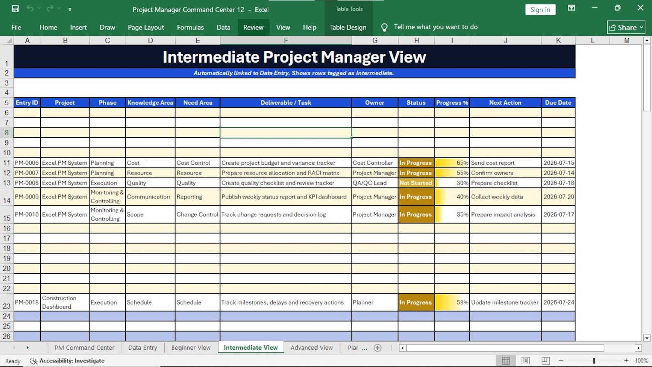Click the New sheet plus icon
652x367 pixels.
click(377, 348)
